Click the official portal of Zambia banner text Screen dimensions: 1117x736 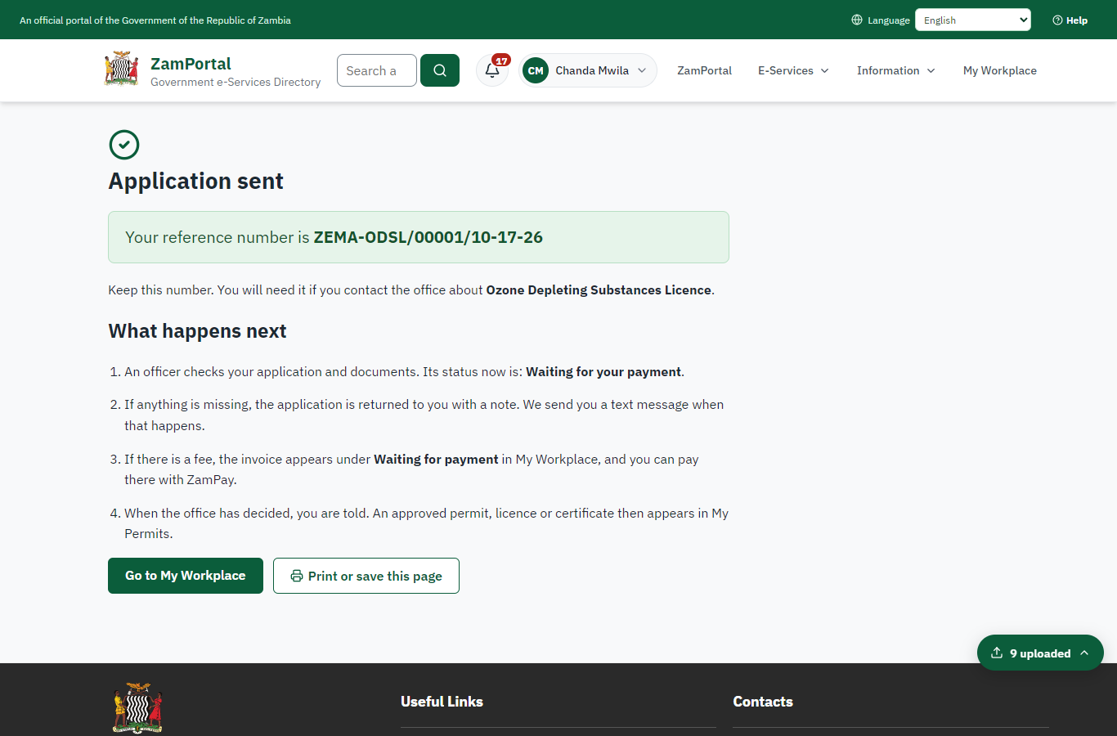click(155, 20)
